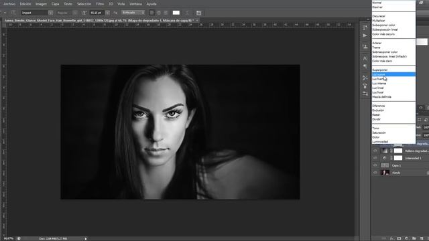Choose Multiplicar blend mode
429x241 pixels.
coord(393,21)
